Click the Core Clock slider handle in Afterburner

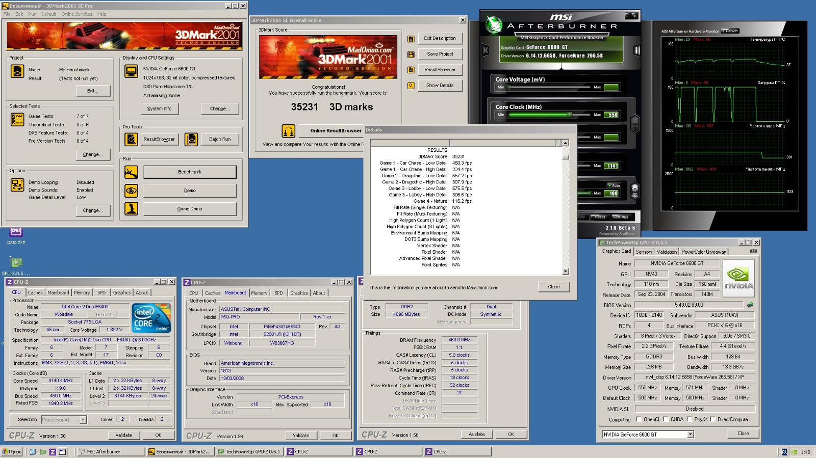(x=570, y=115)
